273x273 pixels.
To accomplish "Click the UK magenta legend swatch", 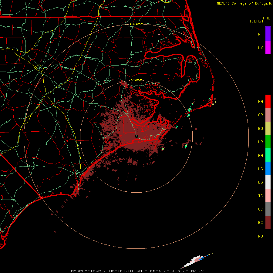I will click(268, 48).
